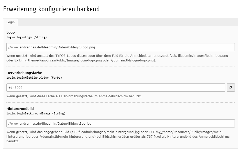
Task: Click the Hintergrundbild field label
Action: tap(20, 109)
